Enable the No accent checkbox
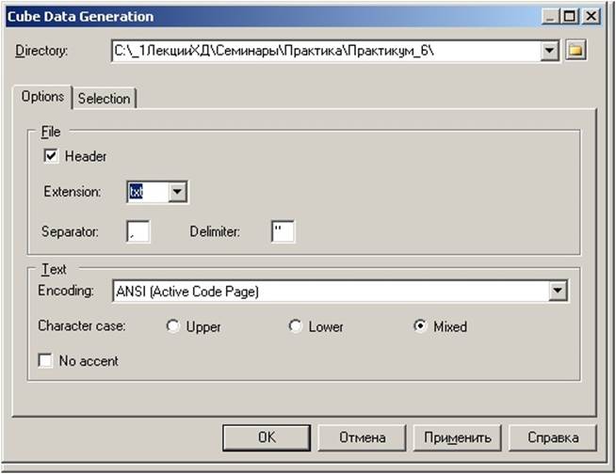 (45, 360)
